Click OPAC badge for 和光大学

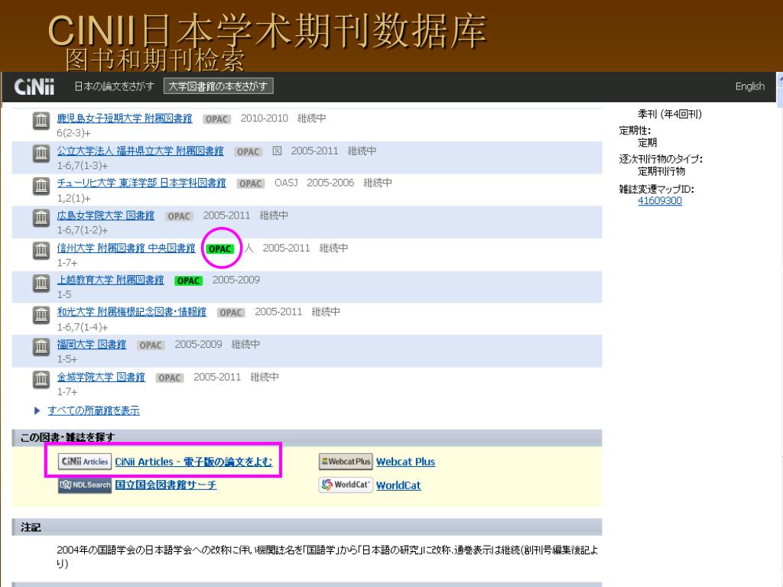click(x=231, y=313)
